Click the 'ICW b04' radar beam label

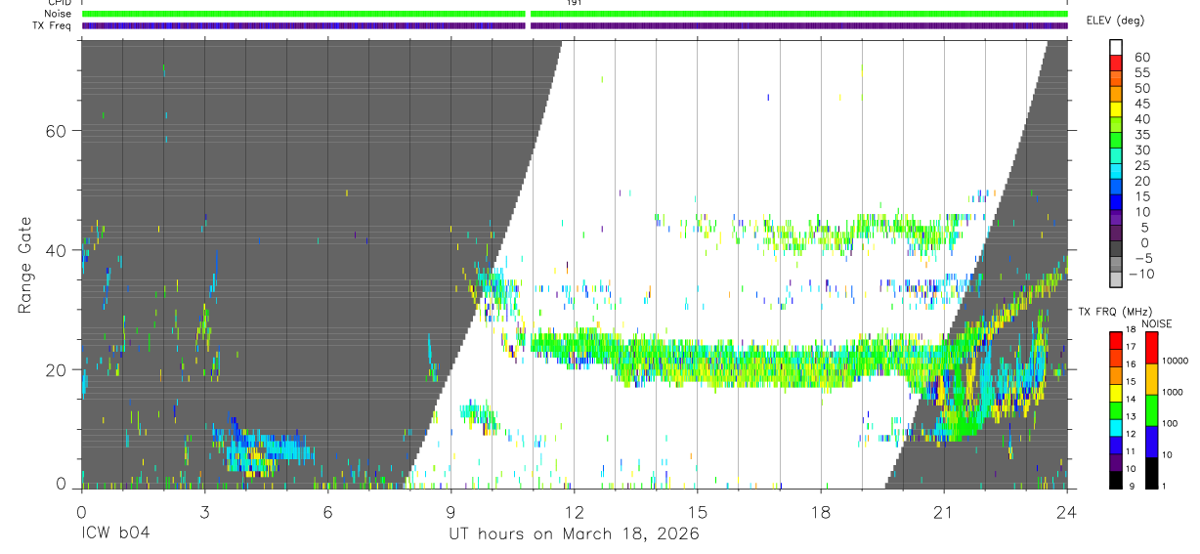[114, 534]
